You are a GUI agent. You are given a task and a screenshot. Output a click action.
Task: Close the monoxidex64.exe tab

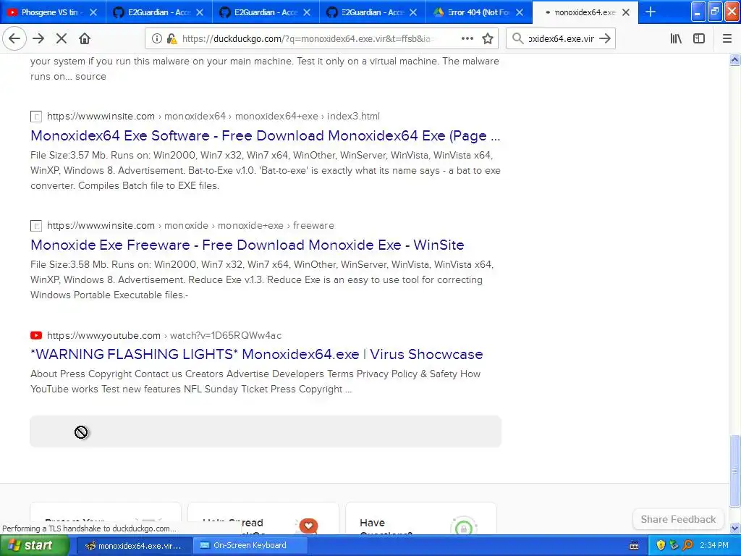click(626, 12)
